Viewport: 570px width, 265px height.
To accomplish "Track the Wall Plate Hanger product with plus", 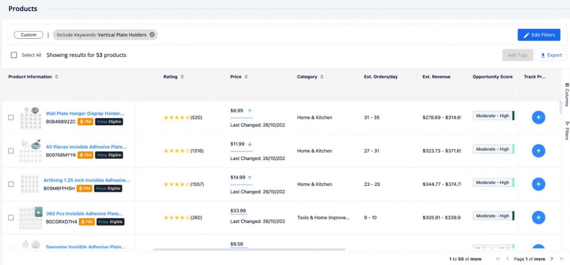I will [x=538, y=117].
